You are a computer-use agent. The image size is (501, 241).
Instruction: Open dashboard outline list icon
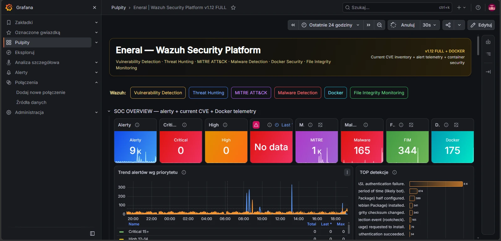488,54
